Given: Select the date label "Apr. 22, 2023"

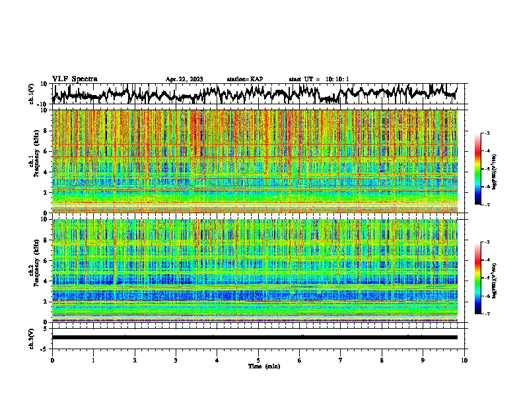Looking at the screenshot, I should coord(184,79).
